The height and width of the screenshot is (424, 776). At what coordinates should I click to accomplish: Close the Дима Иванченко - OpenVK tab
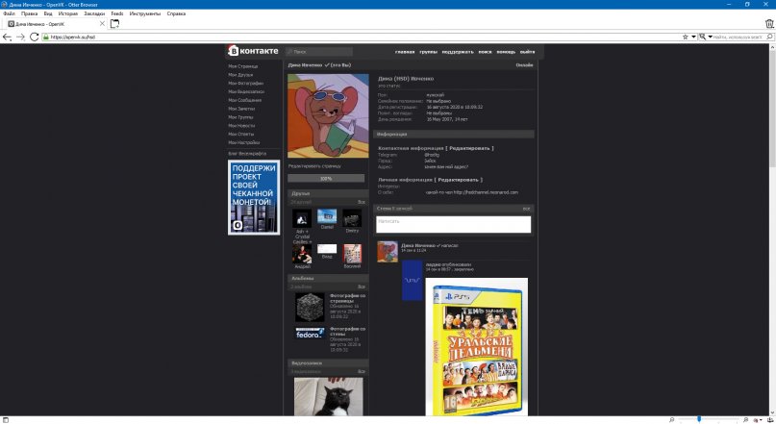(102, 23)
